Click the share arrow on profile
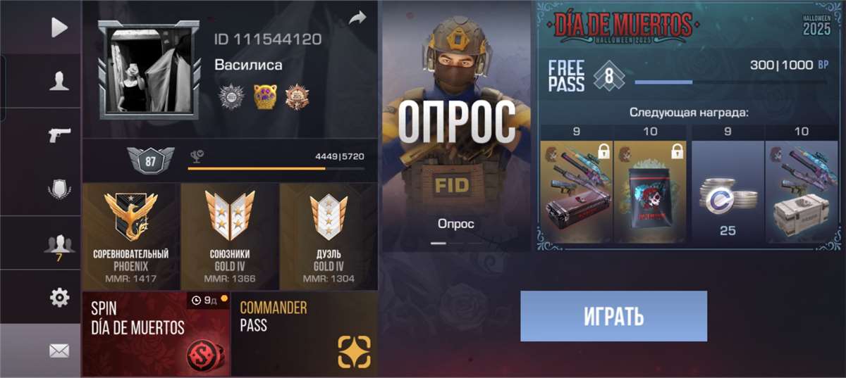This screenshot has width=846, height=378. tap(358, 17)
